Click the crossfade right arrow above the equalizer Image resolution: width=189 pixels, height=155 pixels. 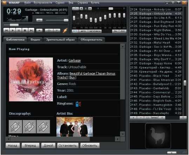click(90, 8)
